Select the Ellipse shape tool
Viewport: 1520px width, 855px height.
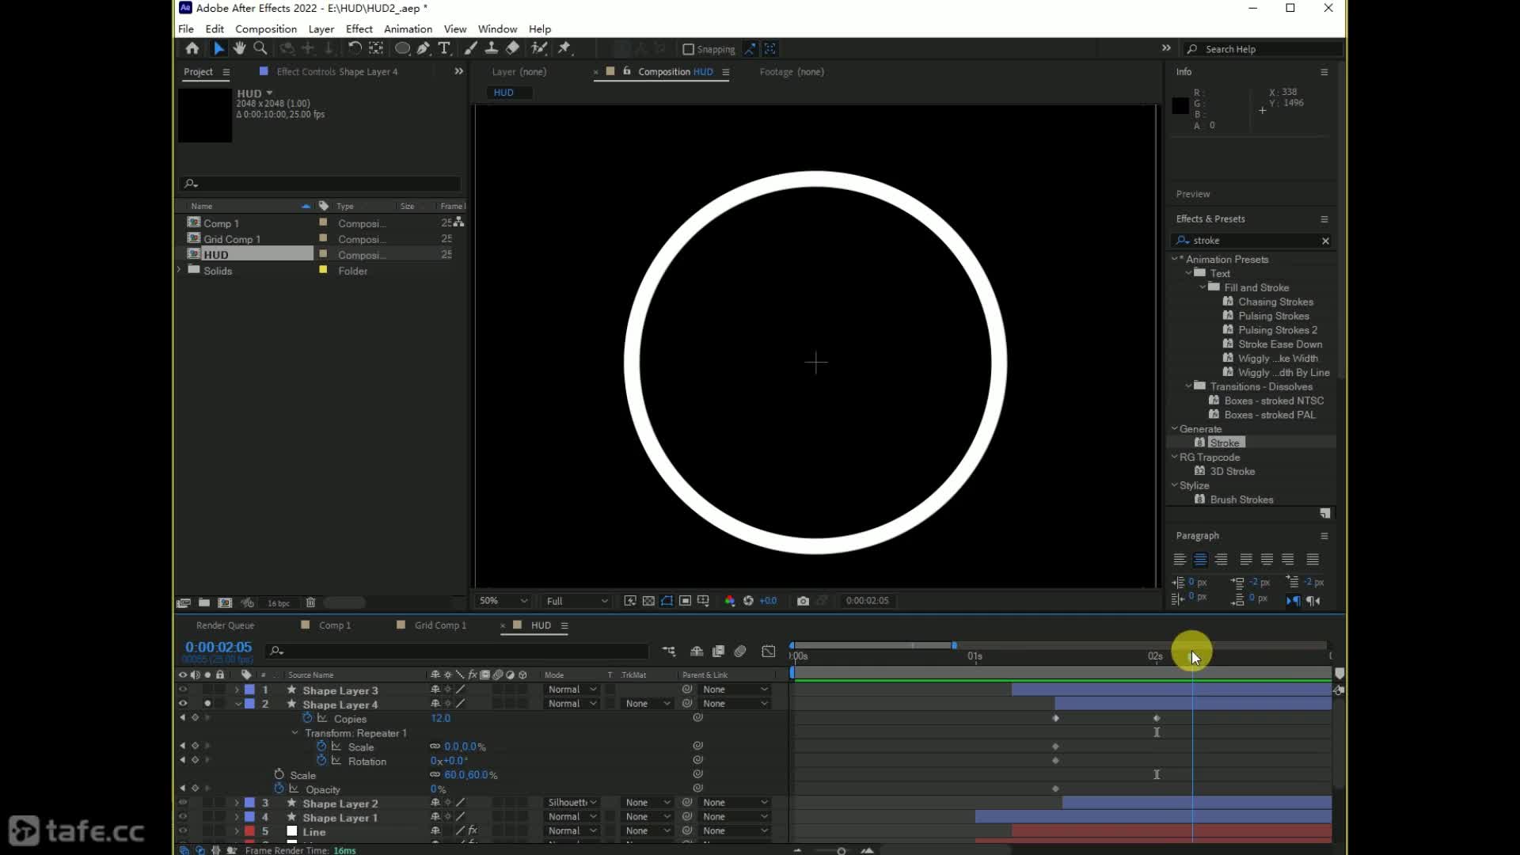pos(402,49)
